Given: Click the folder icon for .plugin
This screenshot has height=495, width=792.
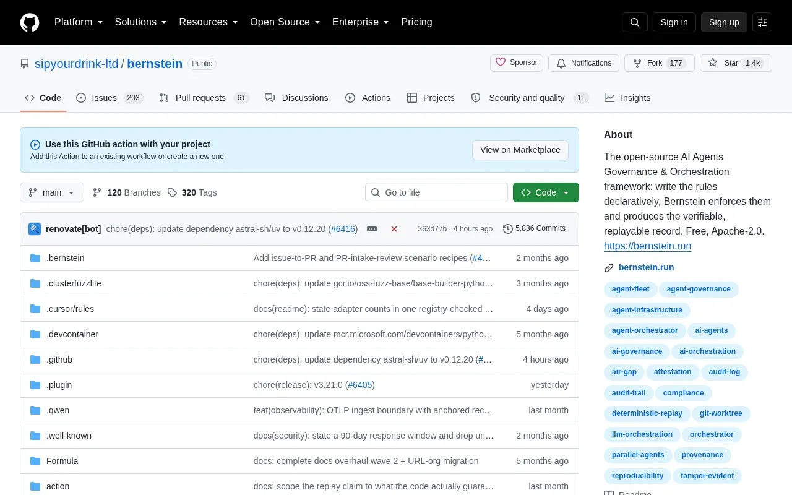Looking at the screenshot, I should [35, 385].
